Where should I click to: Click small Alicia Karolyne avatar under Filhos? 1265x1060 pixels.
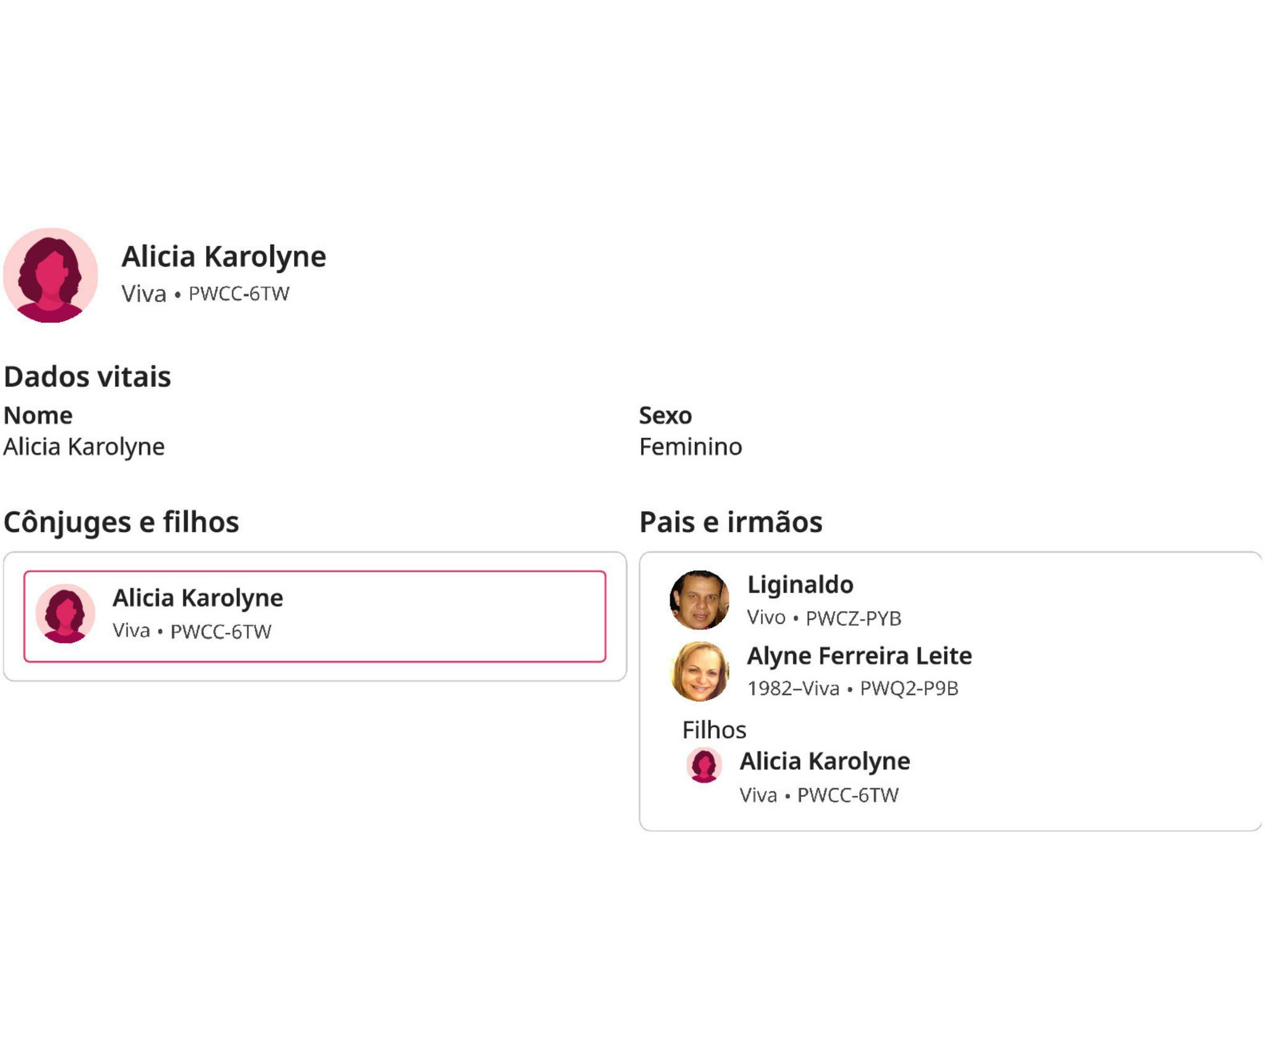click(704, 765)
